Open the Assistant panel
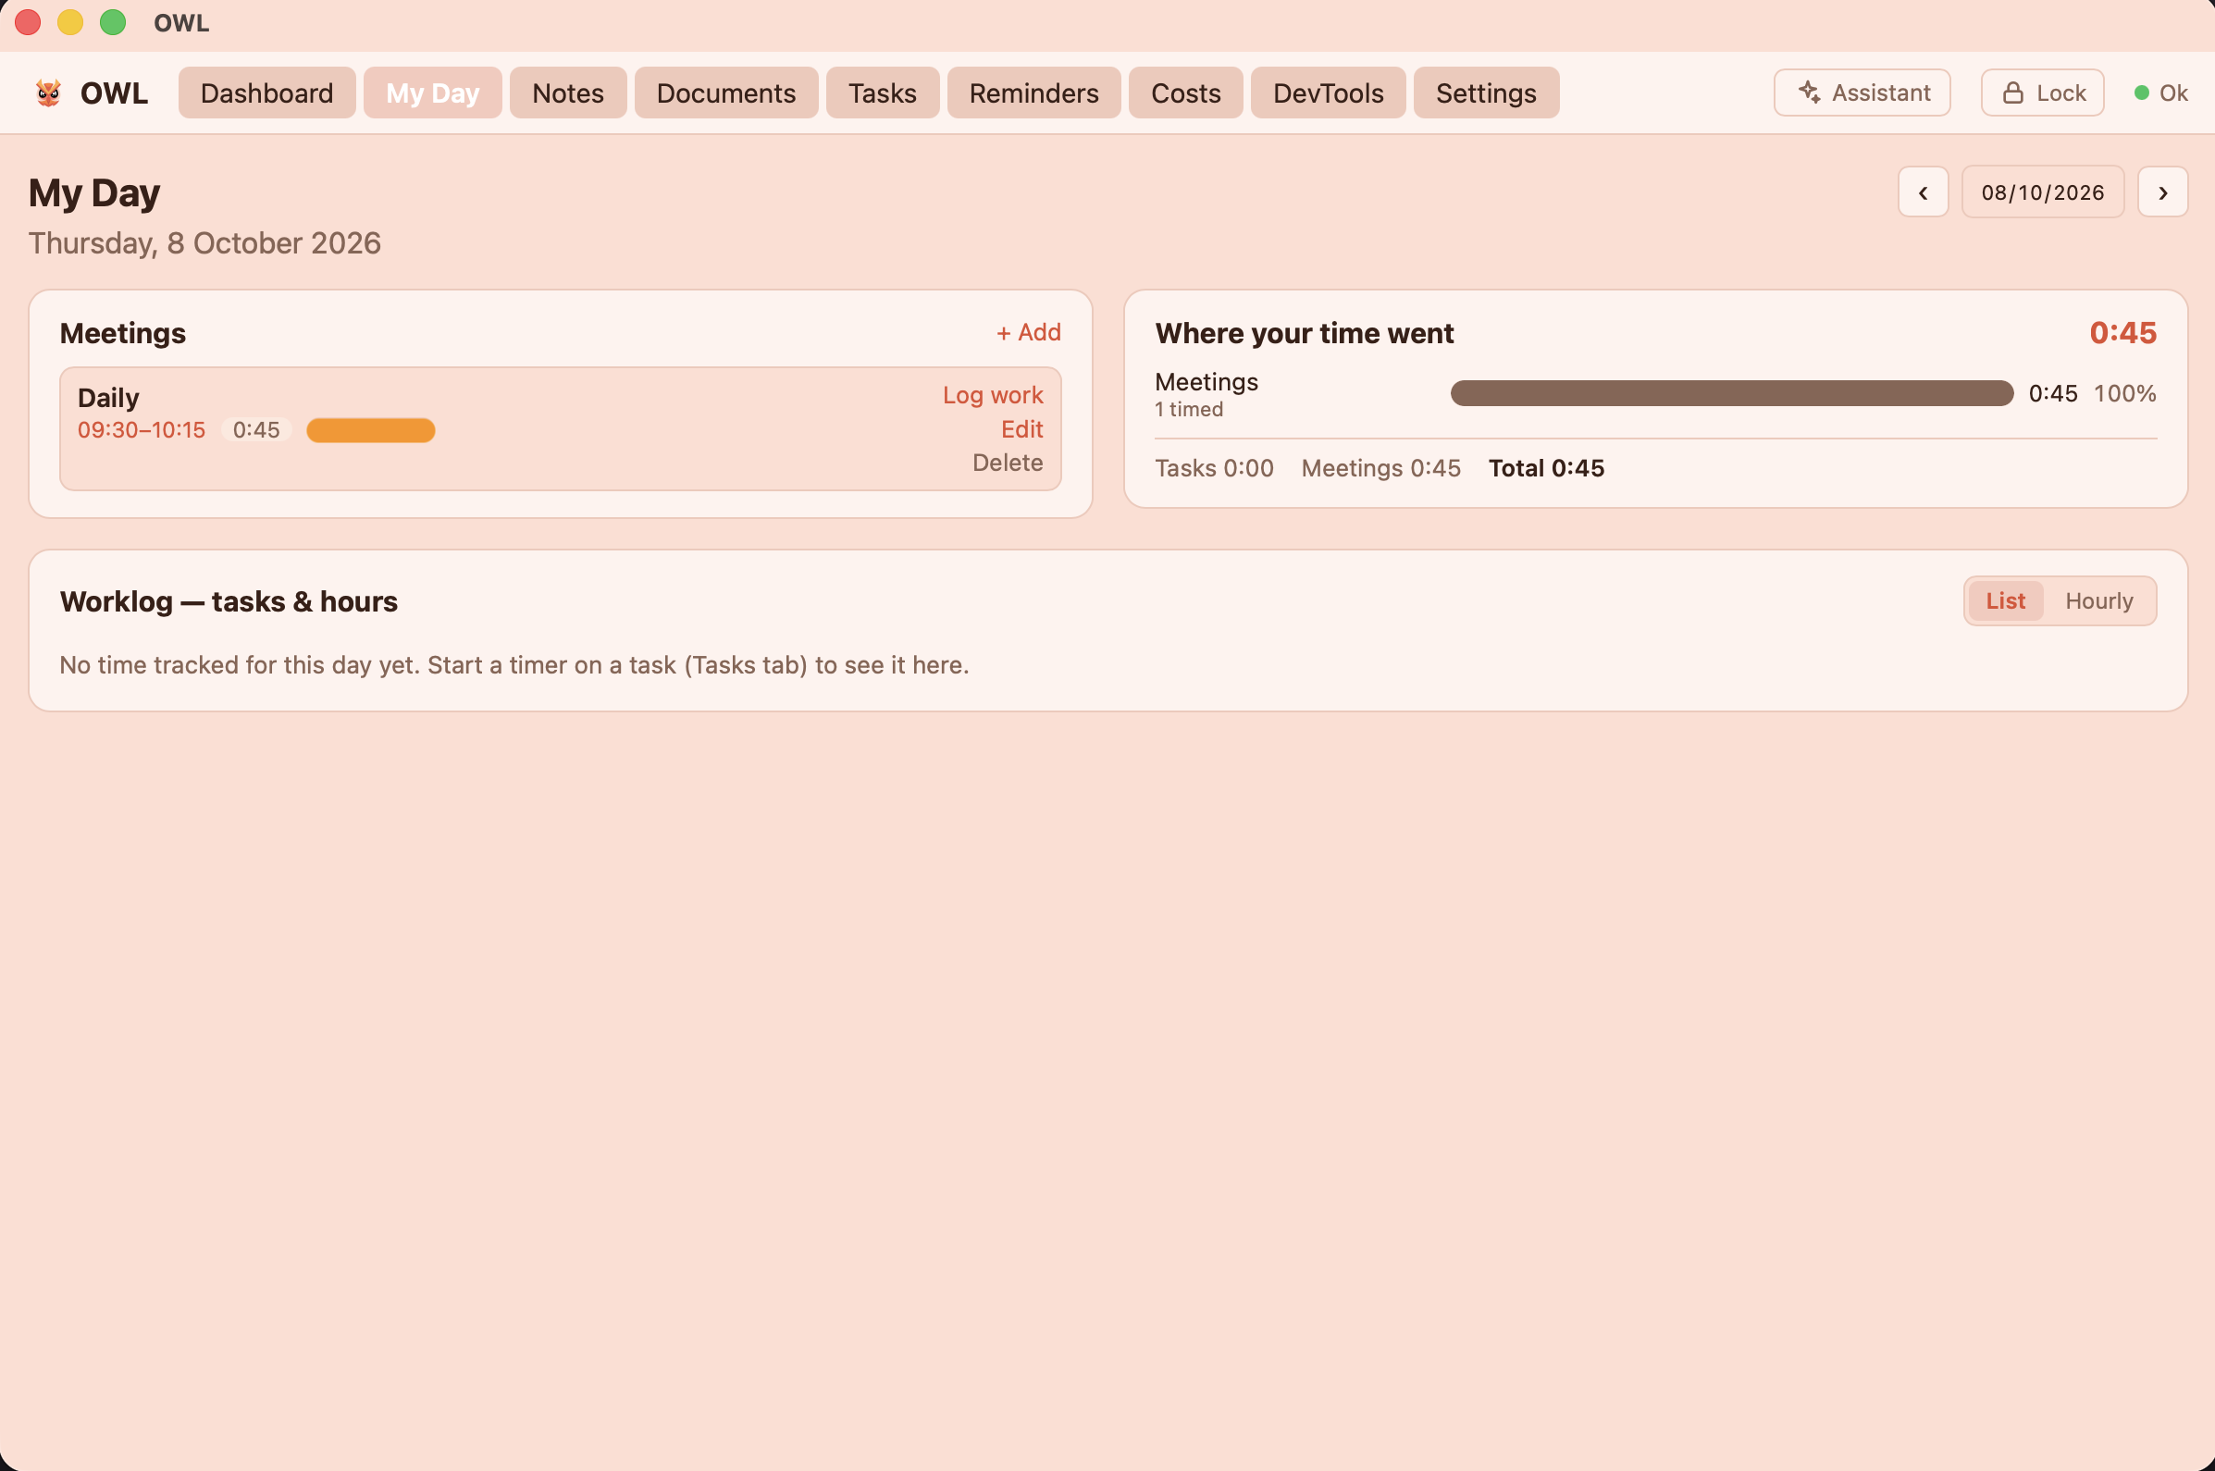2215x1471 pixels. (x=1862, y=93)
